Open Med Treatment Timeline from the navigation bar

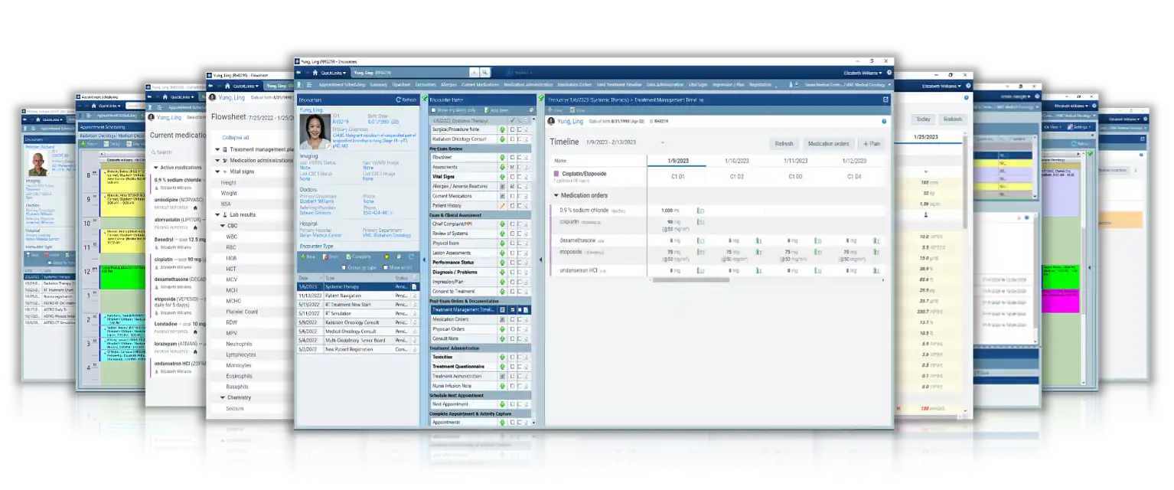point(619,85)
